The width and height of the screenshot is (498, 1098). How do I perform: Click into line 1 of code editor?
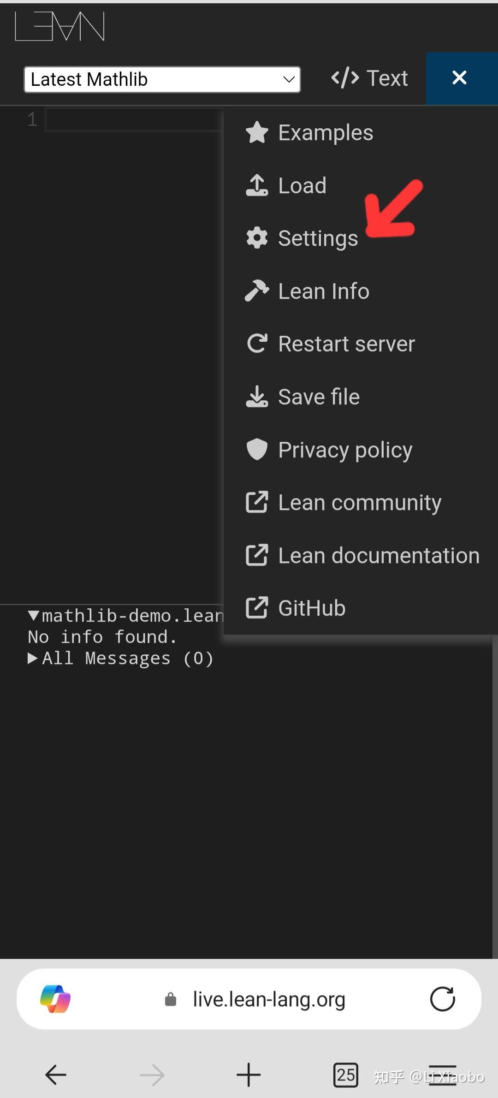[x=134, y=120]
